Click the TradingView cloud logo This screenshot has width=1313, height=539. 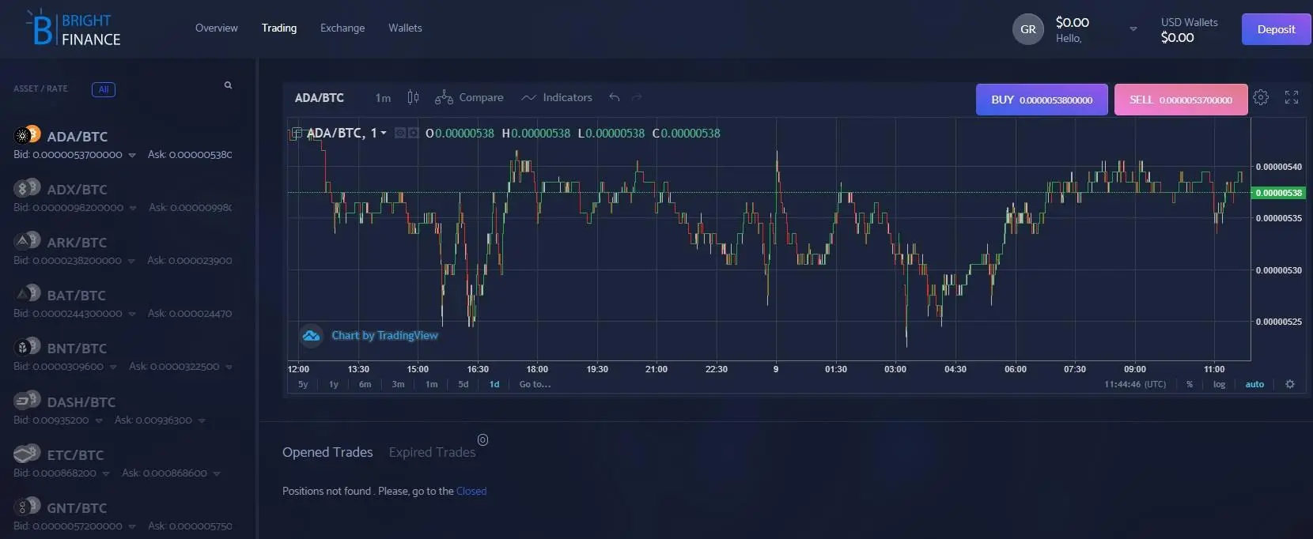pos(312,336)
